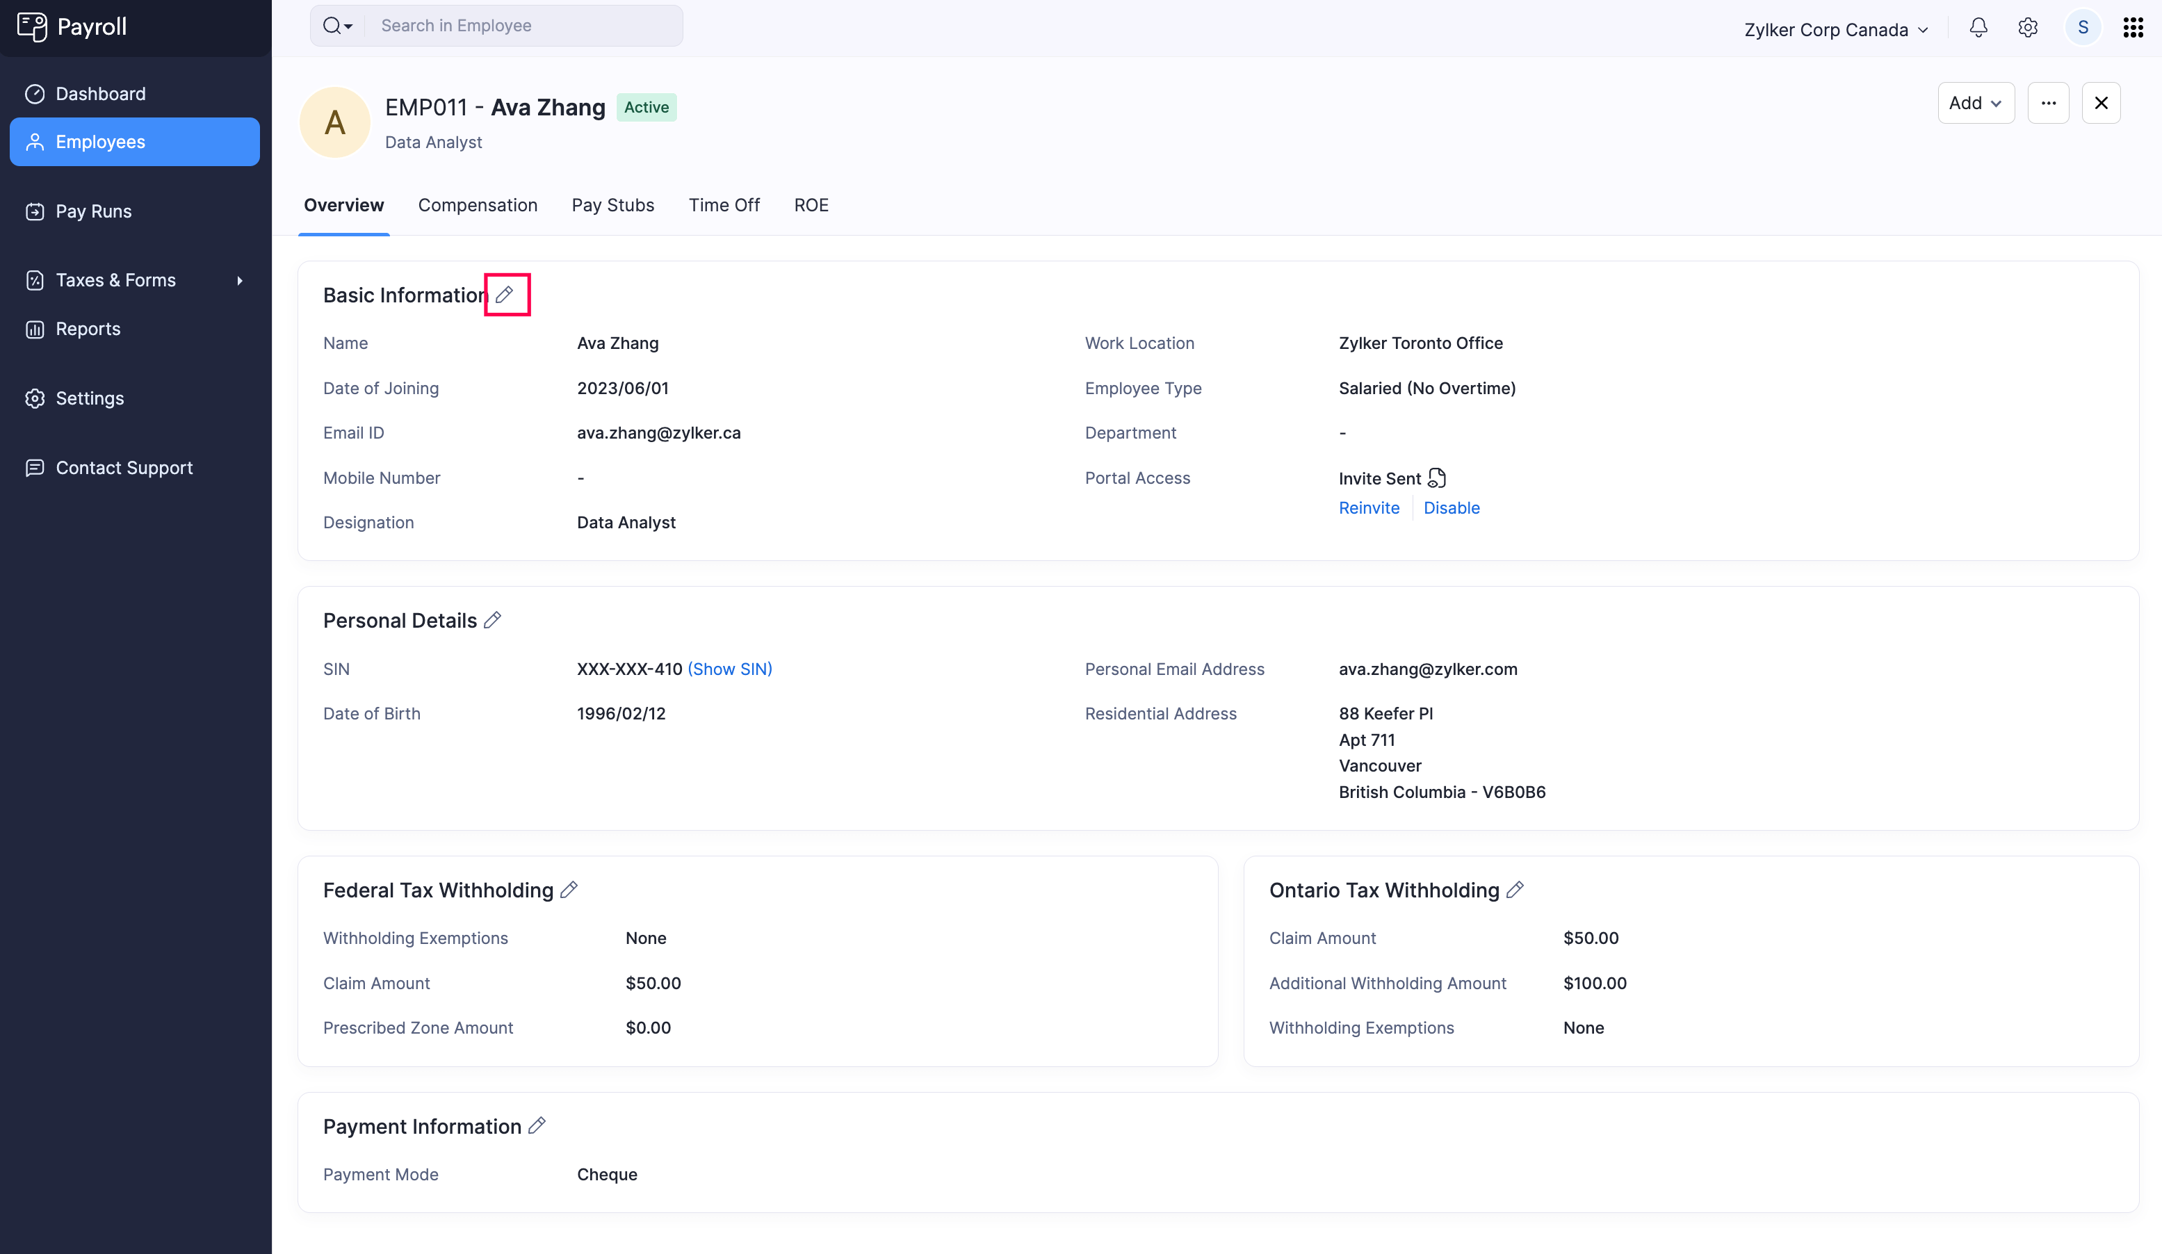
Task: Expand the Taxes & Forms section
Action: (x=239, y=279)
